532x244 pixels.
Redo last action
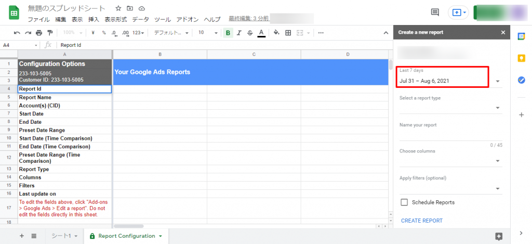click(28, 33)
